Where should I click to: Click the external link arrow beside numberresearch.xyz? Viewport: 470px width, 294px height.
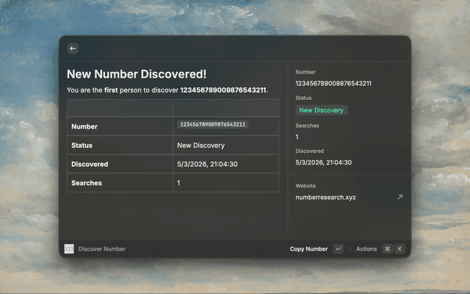[399, 197]
